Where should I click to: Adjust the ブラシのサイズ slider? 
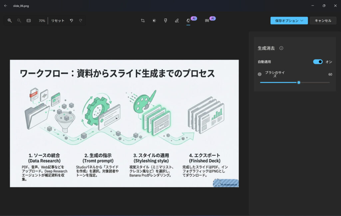click(x=299, y=82)
